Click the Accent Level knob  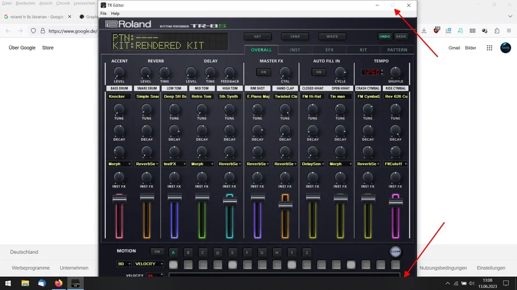coord(119,72)
